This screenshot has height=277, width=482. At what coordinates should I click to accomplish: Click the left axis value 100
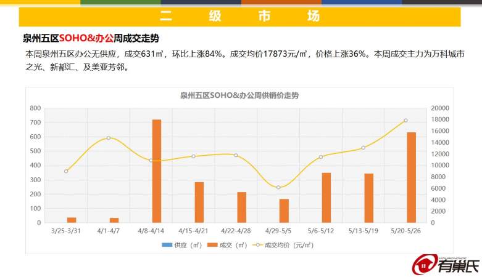(x=35, y=208)
